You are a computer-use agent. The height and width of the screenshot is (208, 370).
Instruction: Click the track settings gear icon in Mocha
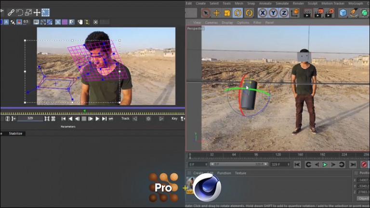tap(148, 118)
